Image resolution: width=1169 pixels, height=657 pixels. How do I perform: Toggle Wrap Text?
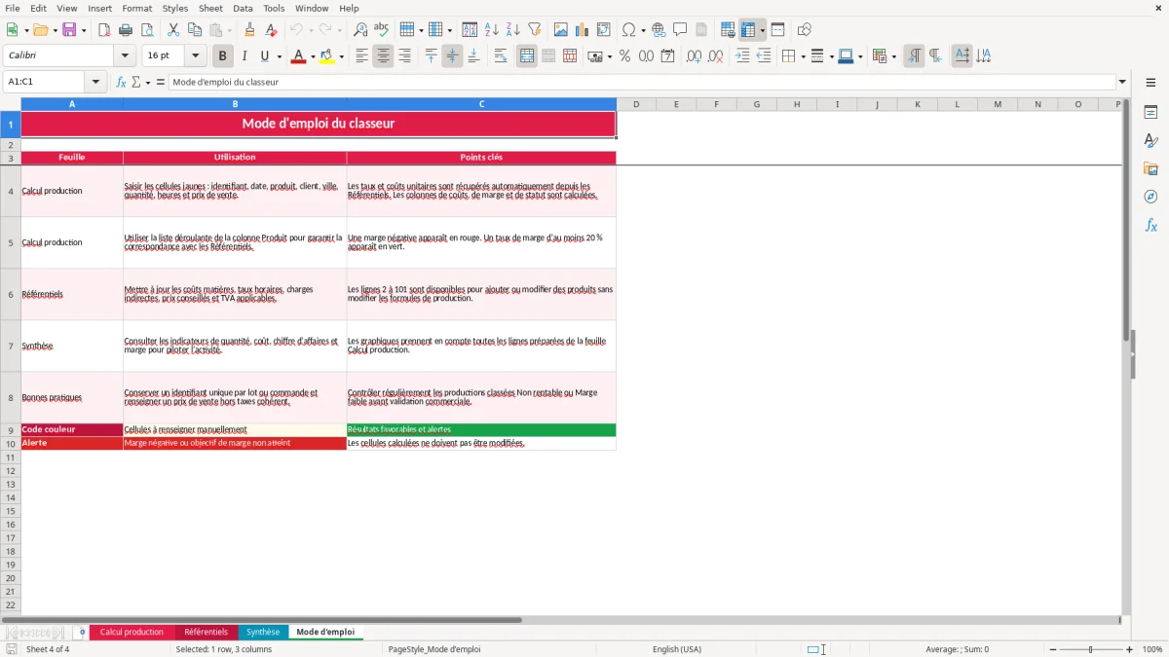[x=501, y=56]
